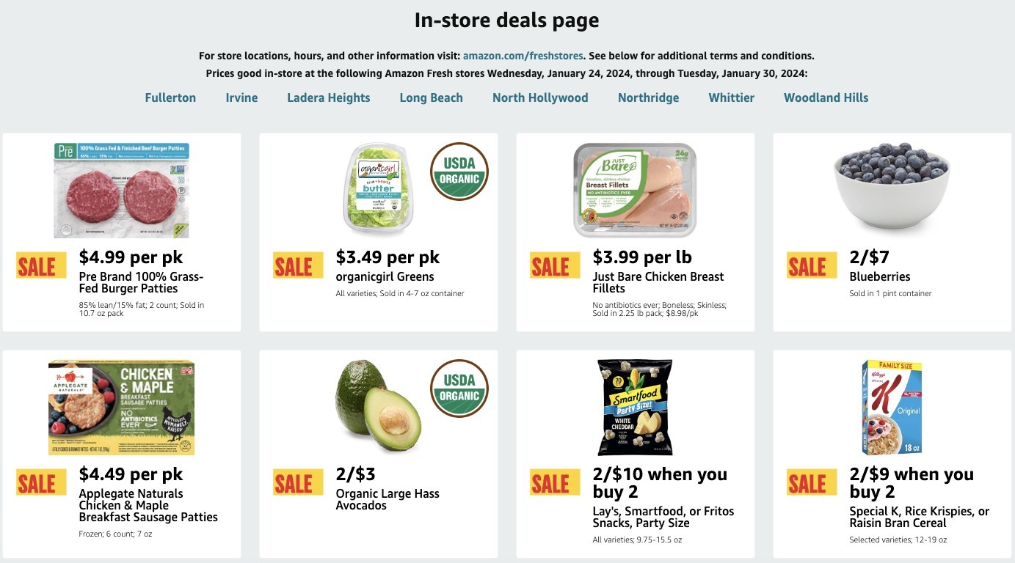Click the SALE badge on Blueberries deal
The image size is (1015, 563).
(810, 265)
